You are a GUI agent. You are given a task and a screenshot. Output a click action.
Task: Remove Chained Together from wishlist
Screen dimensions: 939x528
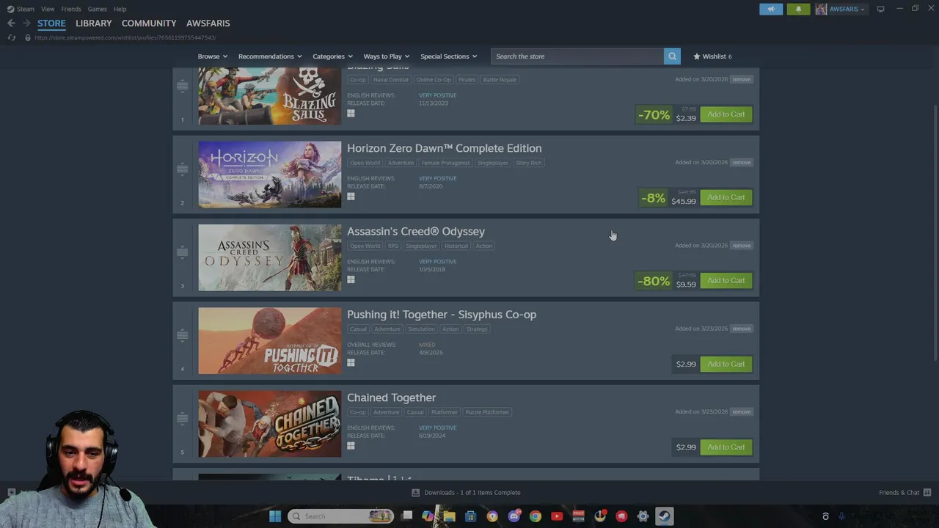(x=741, y=411)
